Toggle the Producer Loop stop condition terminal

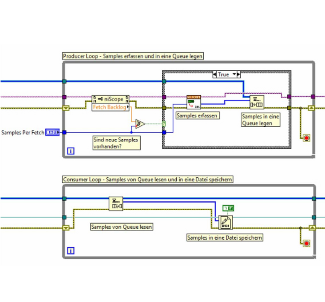pos(306,138)
